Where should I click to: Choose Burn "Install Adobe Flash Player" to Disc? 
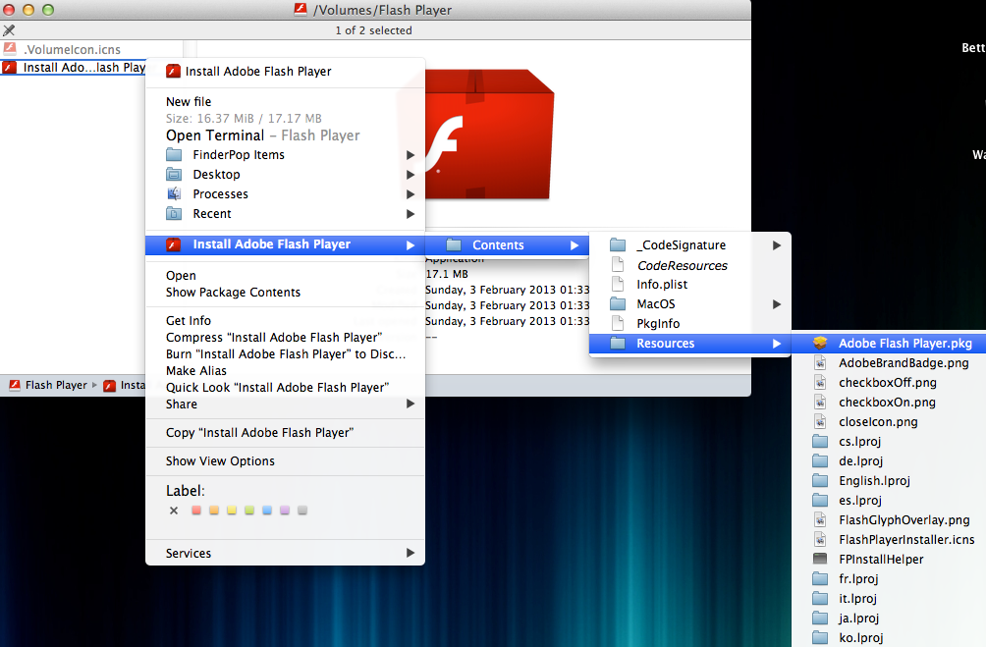click(286, 354)
